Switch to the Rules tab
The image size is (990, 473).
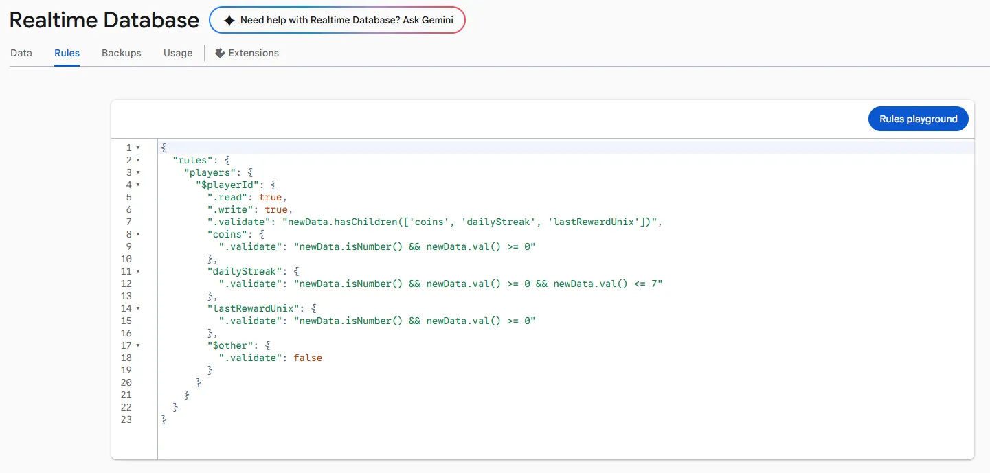67,53
